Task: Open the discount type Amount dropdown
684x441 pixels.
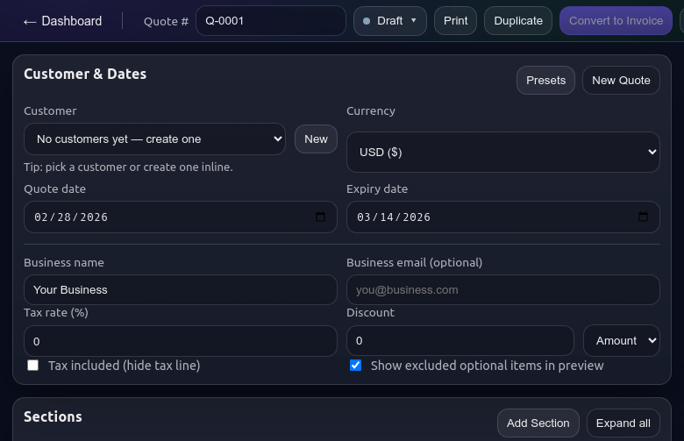Action: pos(621,341)
